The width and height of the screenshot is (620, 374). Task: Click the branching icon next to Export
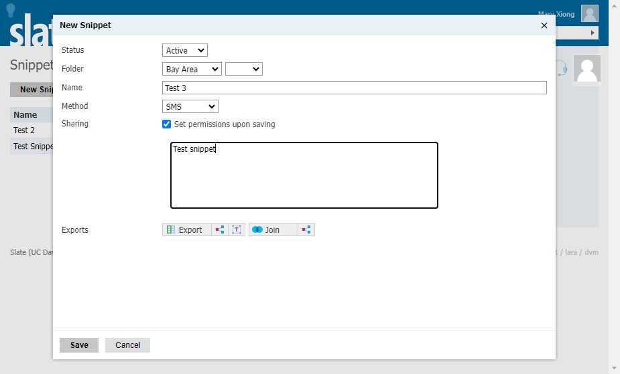(220, 229)
